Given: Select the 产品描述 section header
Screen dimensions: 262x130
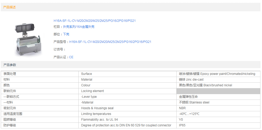Looking at the screenshot, I should [x=9, y=7].
